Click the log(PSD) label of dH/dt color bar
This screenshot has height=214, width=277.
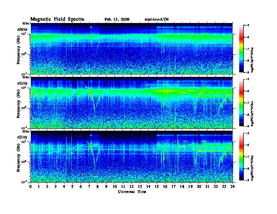coord(252,60)
